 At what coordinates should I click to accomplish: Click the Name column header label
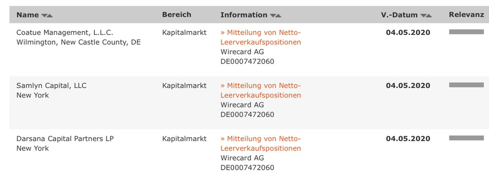[x=28, y=15]
